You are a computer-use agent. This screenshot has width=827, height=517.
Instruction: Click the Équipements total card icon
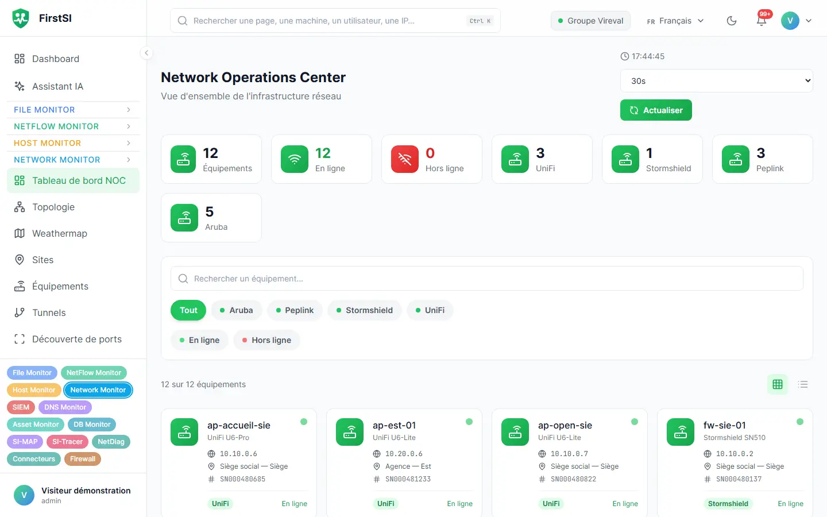click(183, 159)
